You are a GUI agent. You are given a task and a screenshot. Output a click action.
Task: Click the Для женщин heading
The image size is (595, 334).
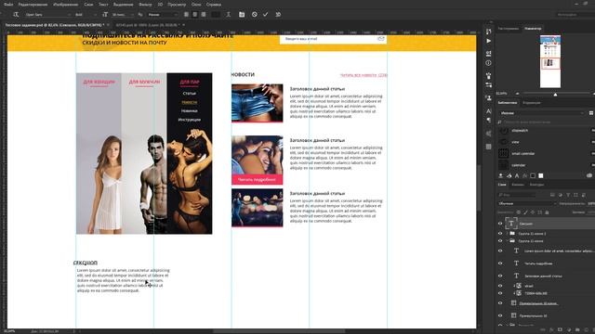coord(99,82)
